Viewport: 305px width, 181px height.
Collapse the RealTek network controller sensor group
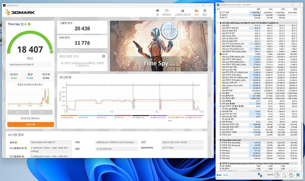[x=217, y=163]
